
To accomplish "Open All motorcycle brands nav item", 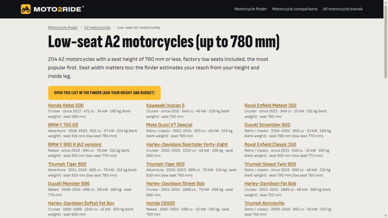I will coord(343,9).
